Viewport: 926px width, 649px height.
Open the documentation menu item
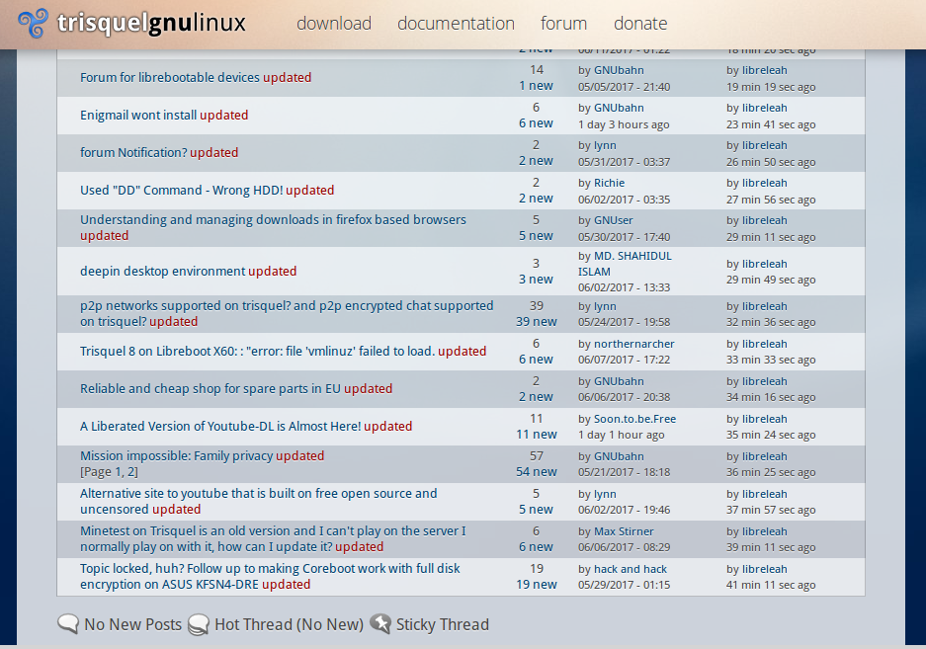[456, 23]
